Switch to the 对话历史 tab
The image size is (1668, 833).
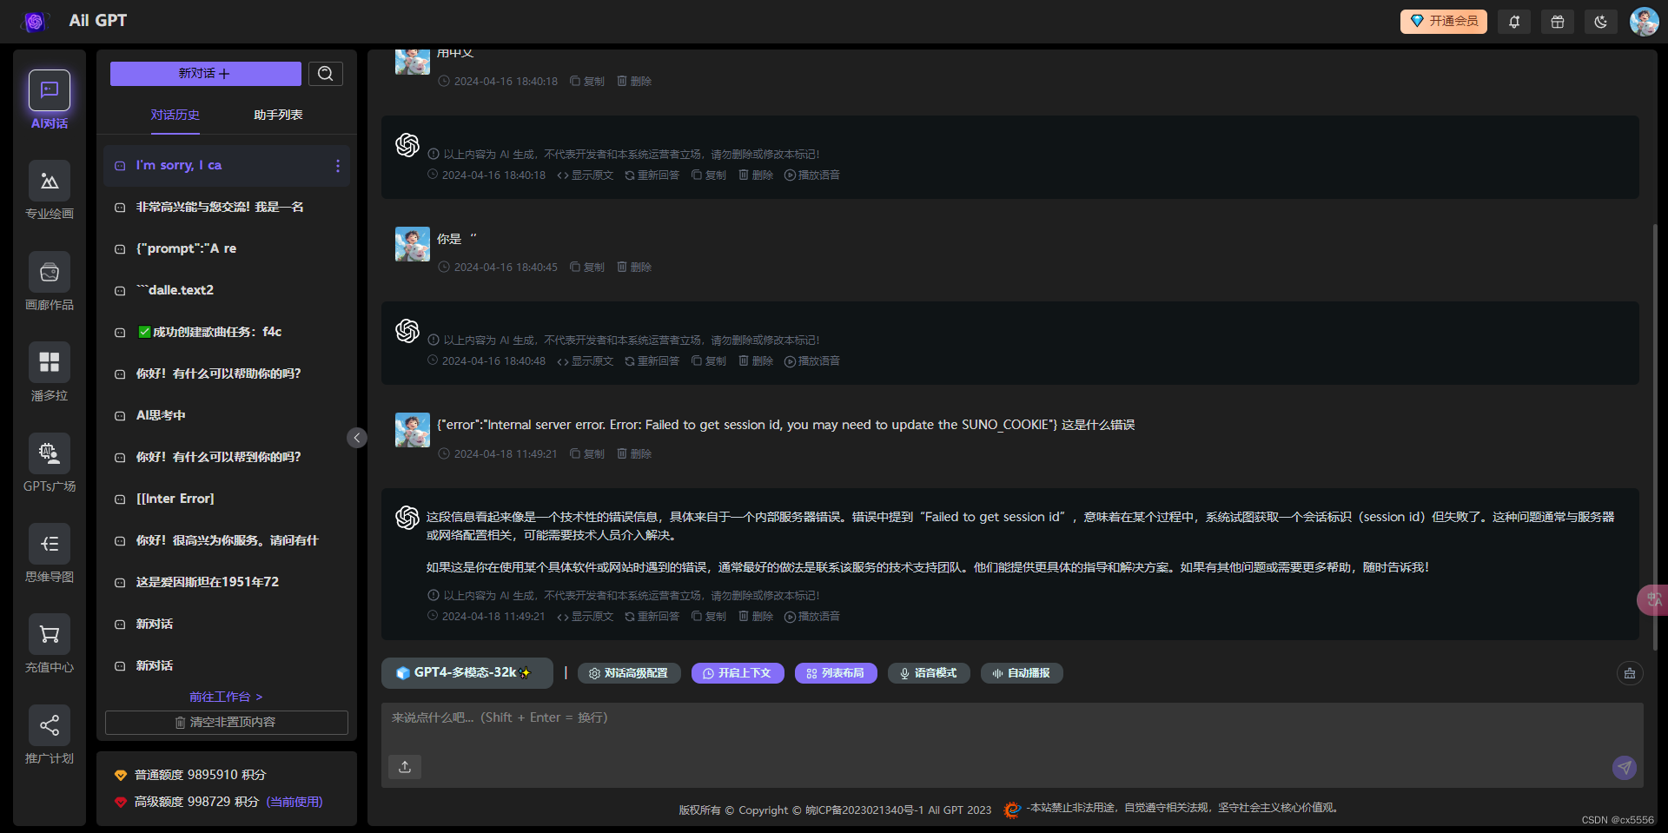point(175,114)
